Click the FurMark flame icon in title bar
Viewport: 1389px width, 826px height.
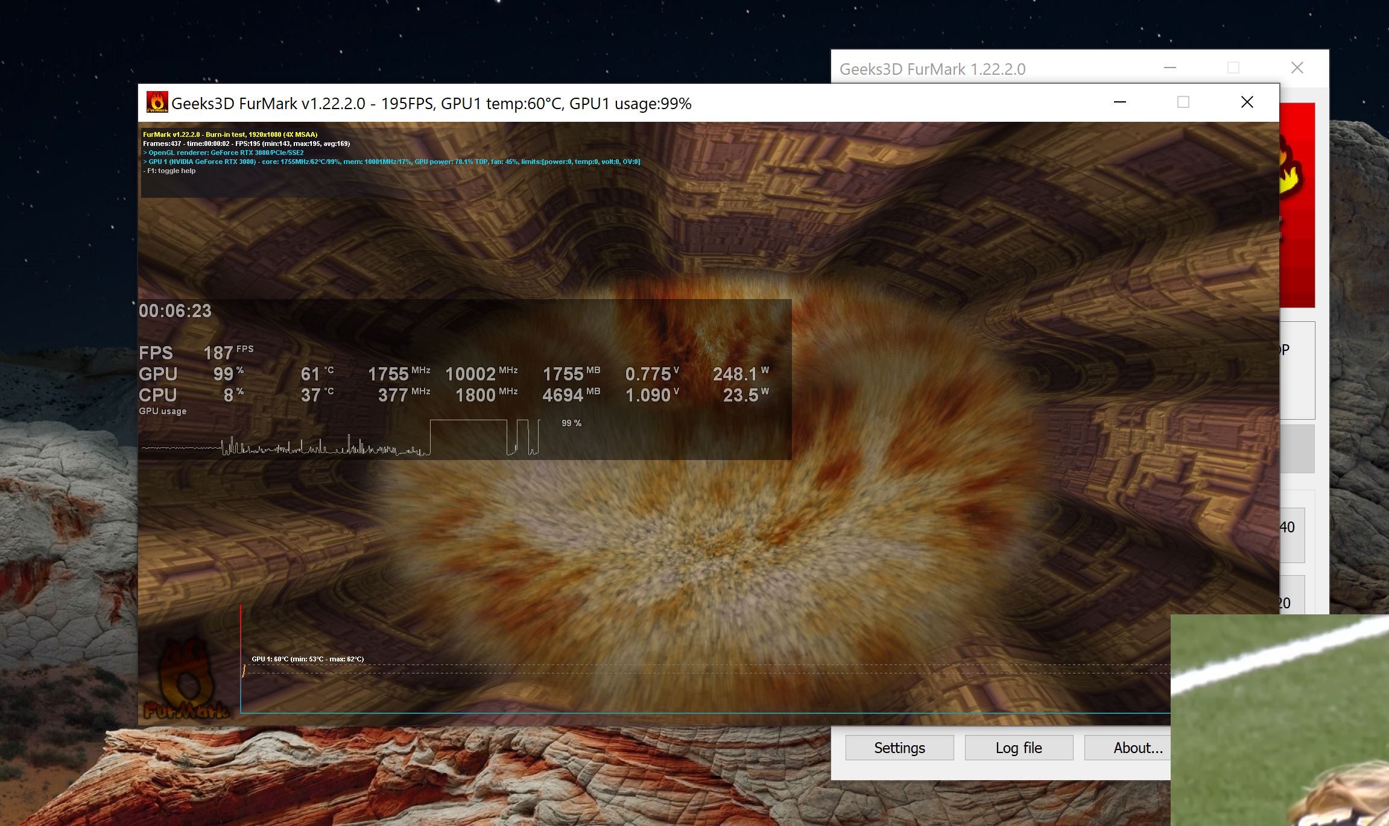click(x=157, y=102)
